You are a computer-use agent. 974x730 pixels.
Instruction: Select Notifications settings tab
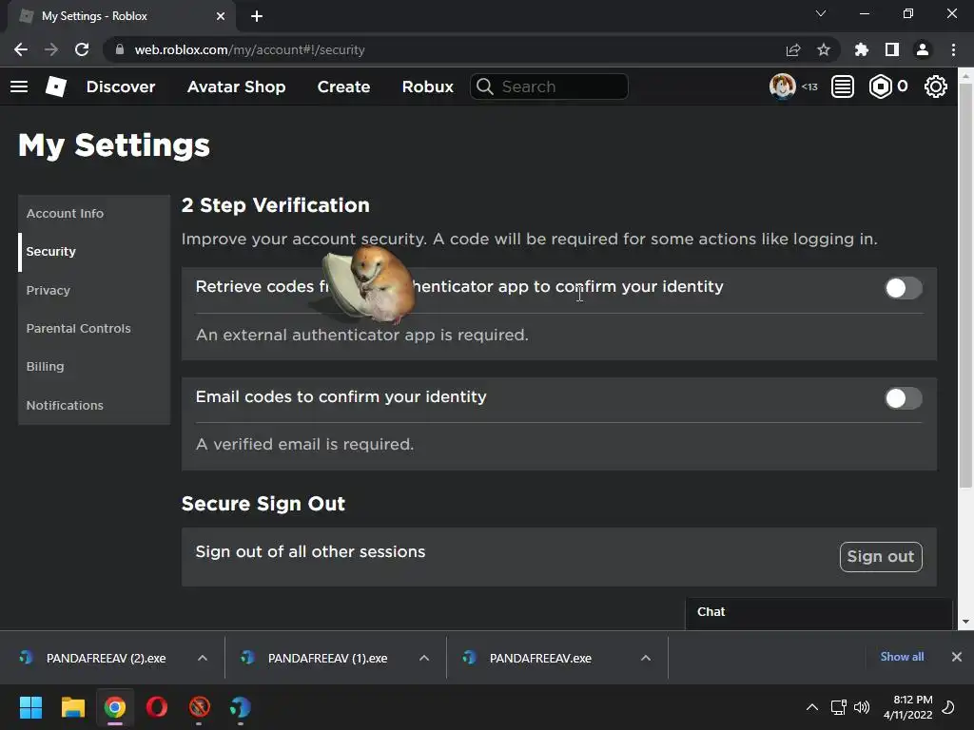94,405
